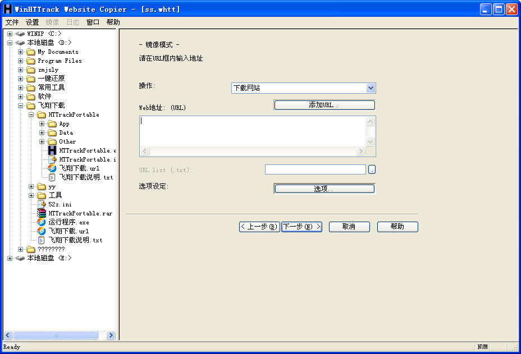Click the 飞翔下载 folder icon

pos(31,105)
